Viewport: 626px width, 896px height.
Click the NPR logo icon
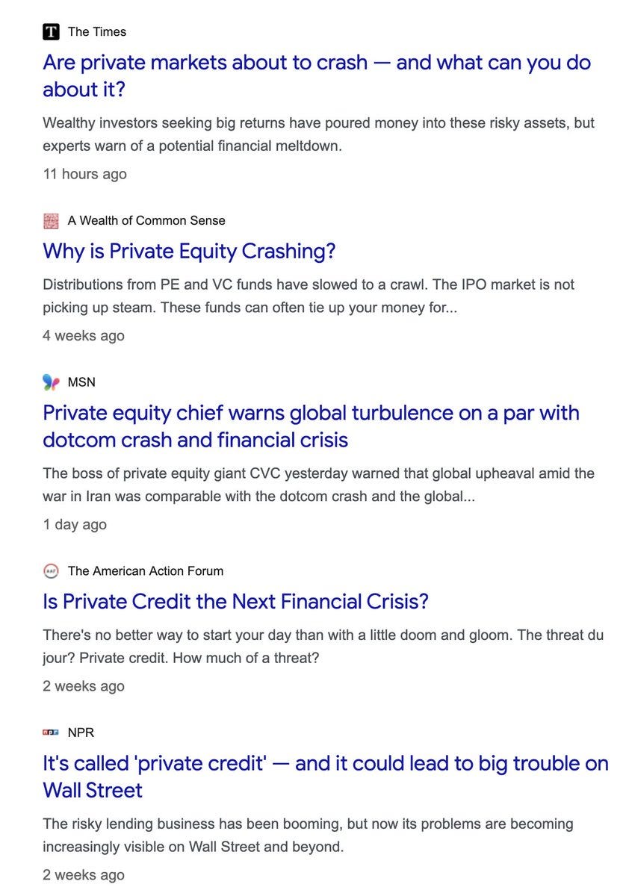click(51, 732)
